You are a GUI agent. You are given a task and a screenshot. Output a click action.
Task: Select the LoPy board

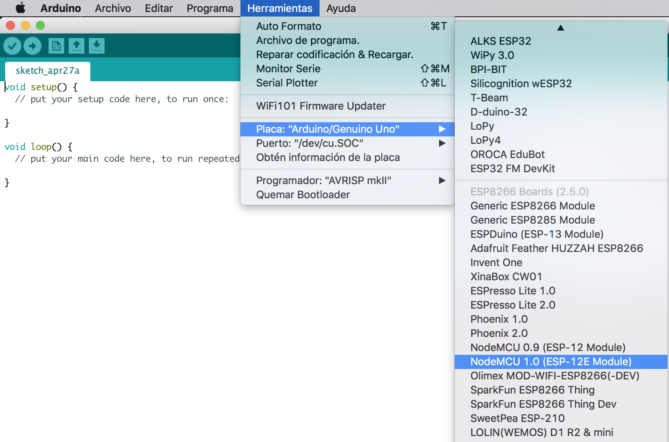pyautogui.click(x=561, y=126)
